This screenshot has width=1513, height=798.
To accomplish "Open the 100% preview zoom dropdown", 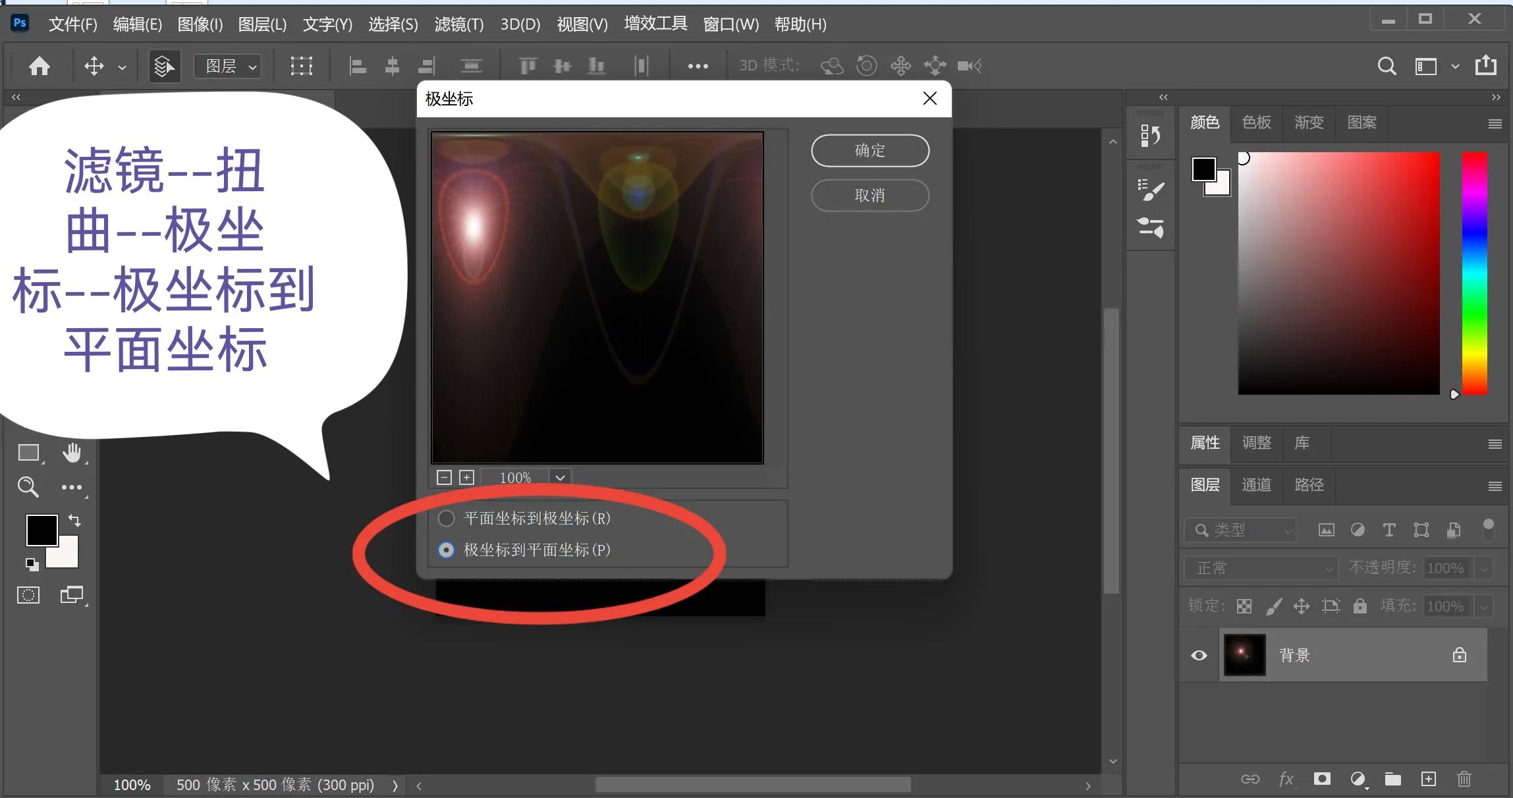I will point(560,477).
